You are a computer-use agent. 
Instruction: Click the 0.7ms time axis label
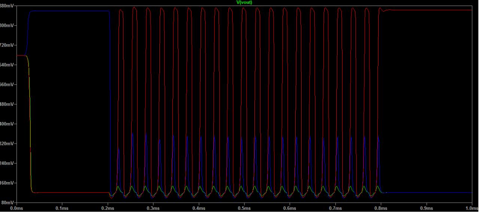(x=335, y=208)
